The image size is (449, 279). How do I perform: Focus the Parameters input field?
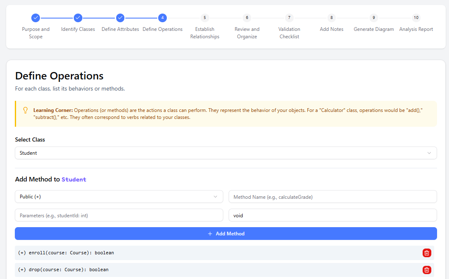[x=119, y=215]
